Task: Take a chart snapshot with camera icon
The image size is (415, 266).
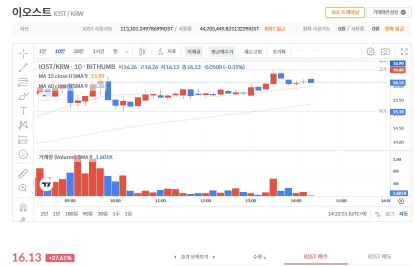Action: pos(385,51)
